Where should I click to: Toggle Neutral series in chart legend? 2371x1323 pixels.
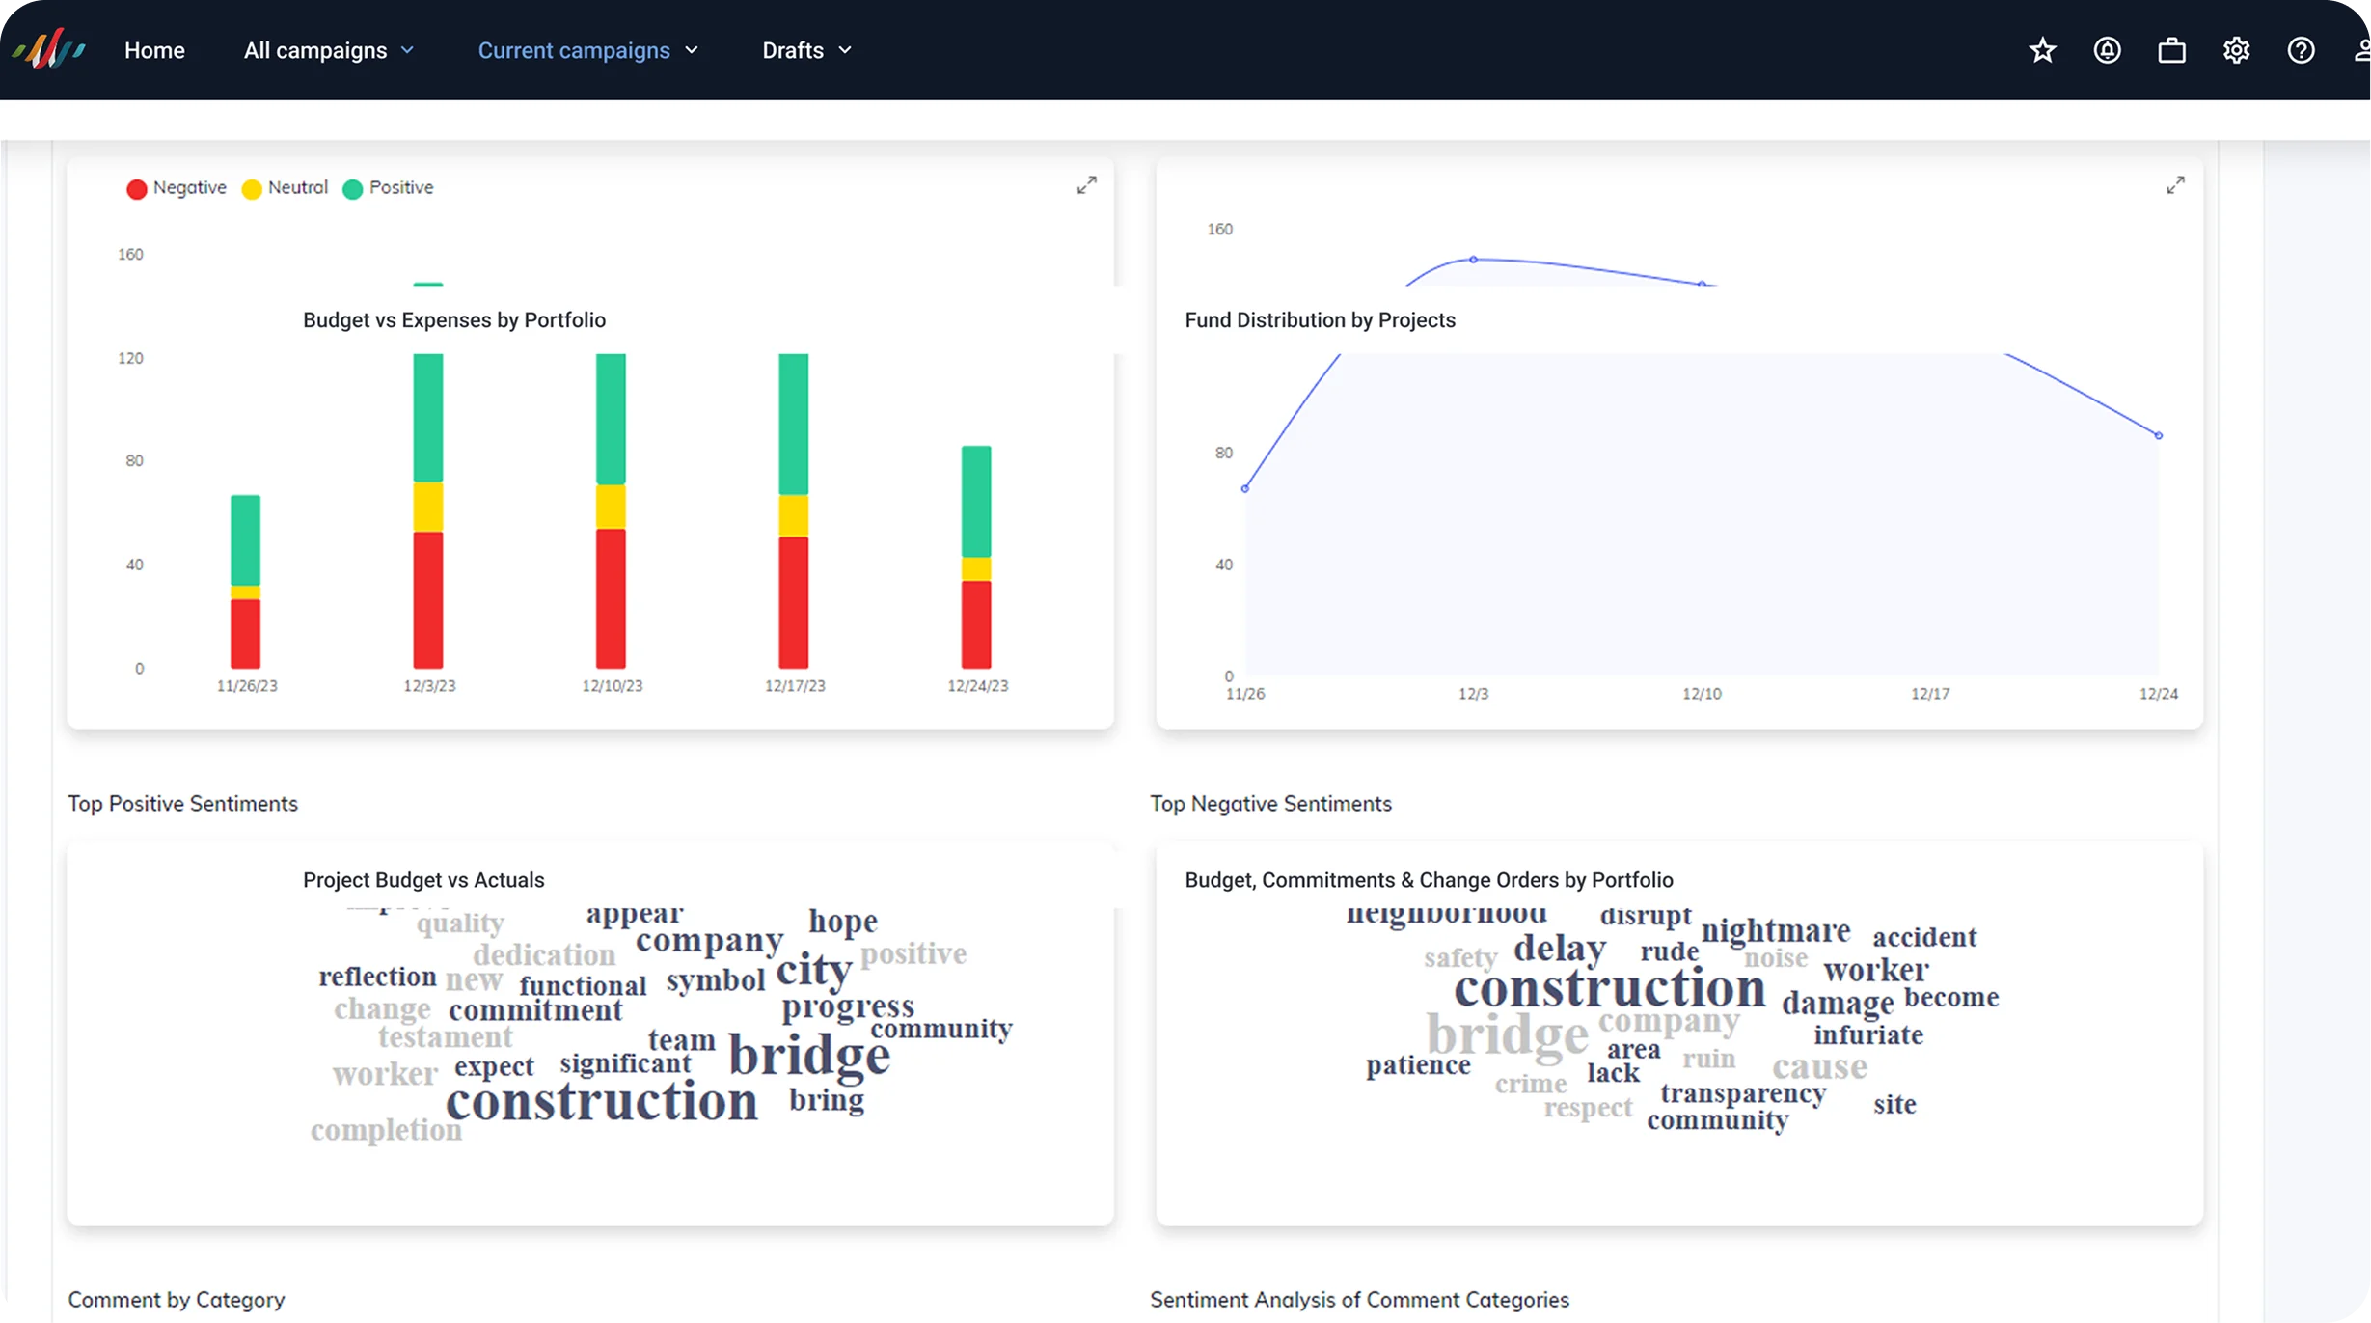tap(285, 188)
